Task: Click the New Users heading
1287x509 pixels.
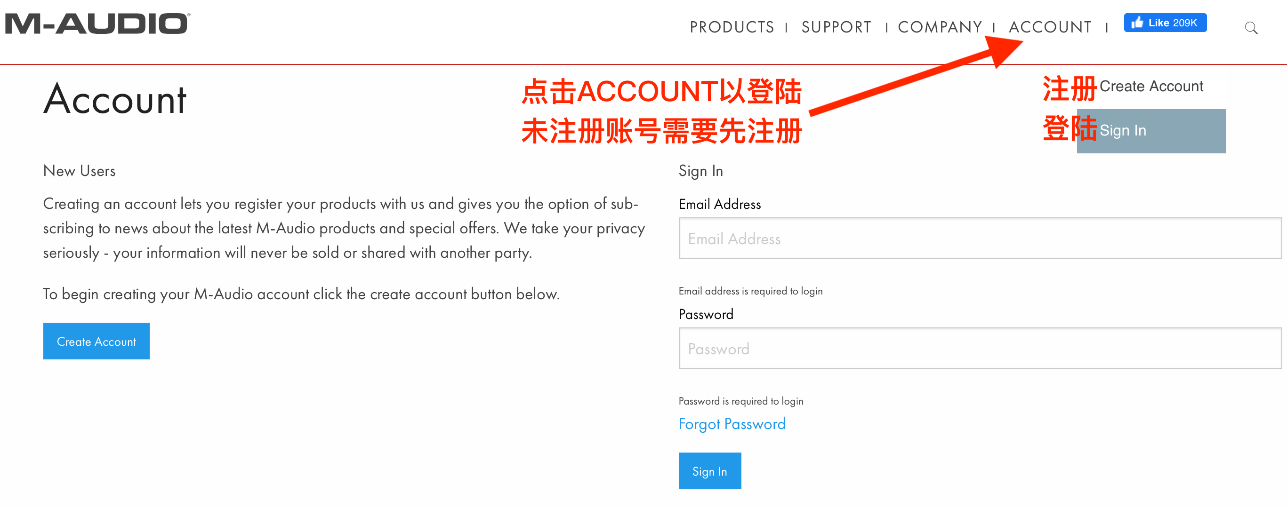Action: (x=80, y=171)
